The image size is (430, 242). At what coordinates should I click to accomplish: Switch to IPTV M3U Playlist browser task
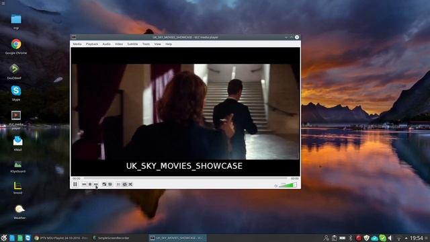coord(61,238)
